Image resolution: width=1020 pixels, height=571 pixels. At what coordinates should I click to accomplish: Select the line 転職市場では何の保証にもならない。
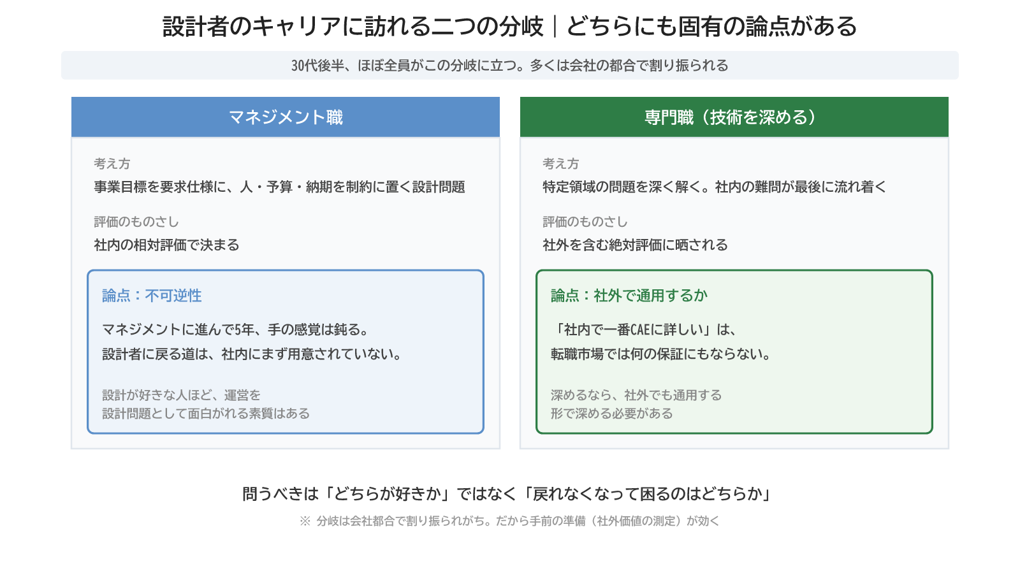click(x=662, y=354)
